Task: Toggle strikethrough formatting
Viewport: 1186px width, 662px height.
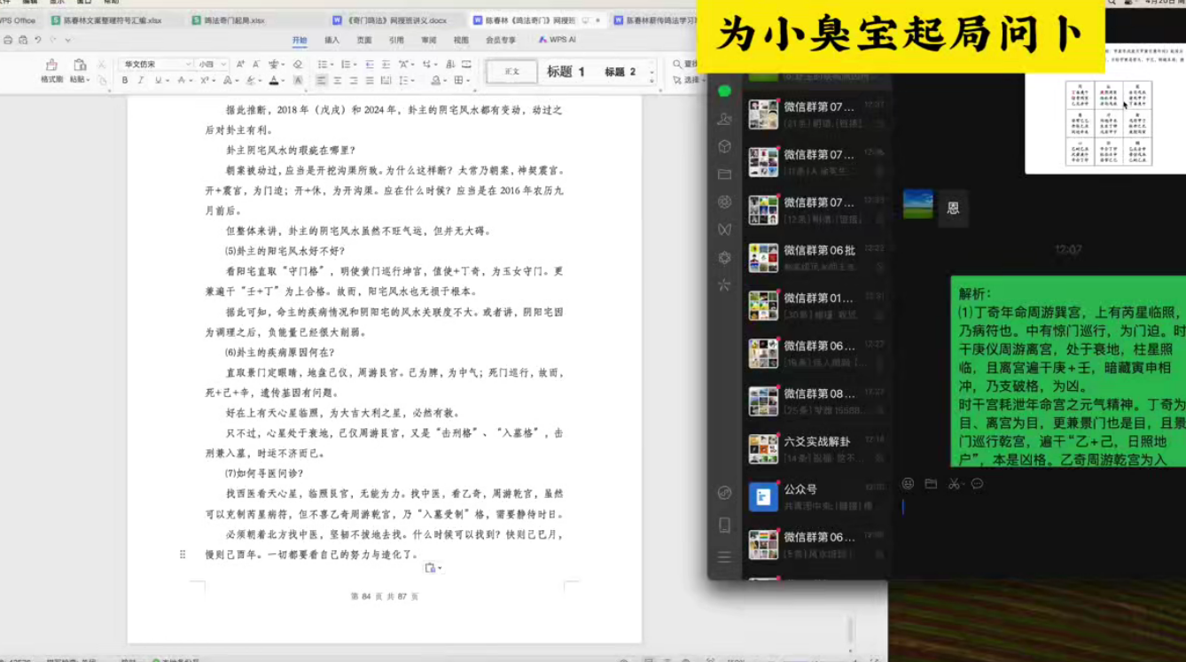Action: tap(181, 81)
